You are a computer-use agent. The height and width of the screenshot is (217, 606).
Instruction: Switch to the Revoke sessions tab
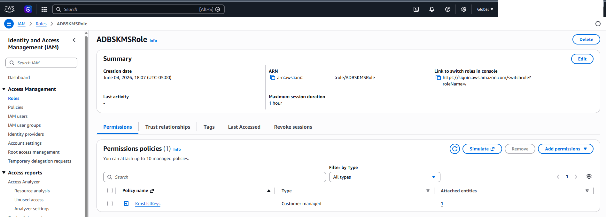tap(293, 127)
